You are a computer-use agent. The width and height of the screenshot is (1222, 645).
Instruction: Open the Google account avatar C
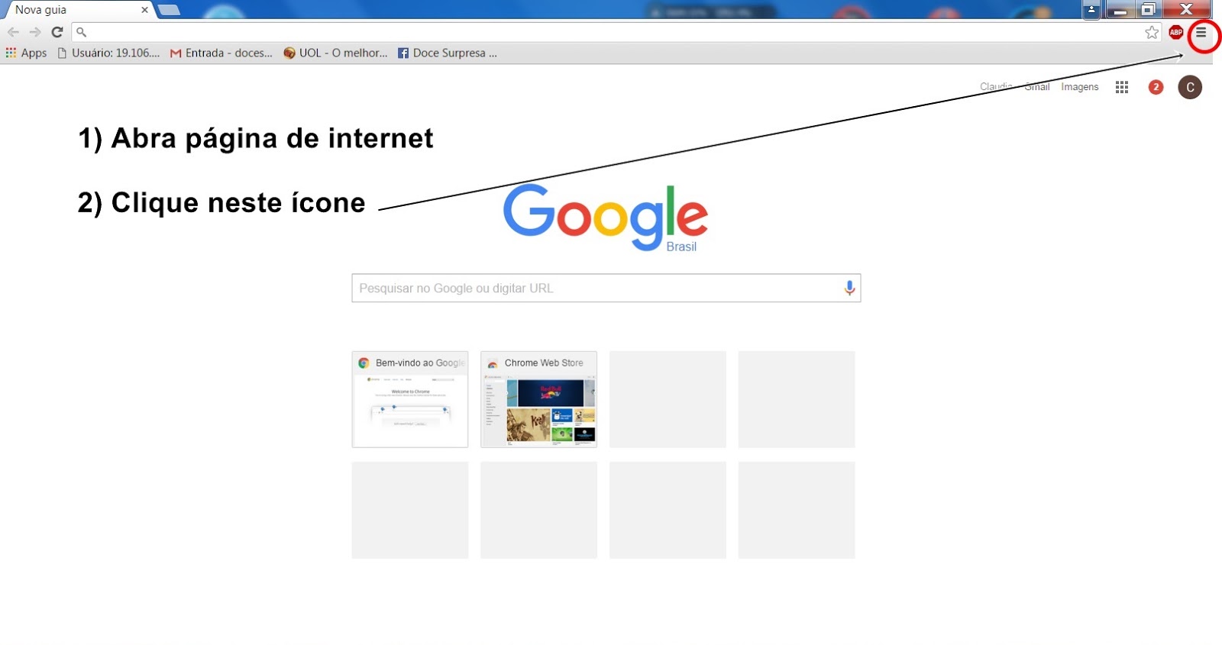pyautogui.click(x=1190, y=87)
